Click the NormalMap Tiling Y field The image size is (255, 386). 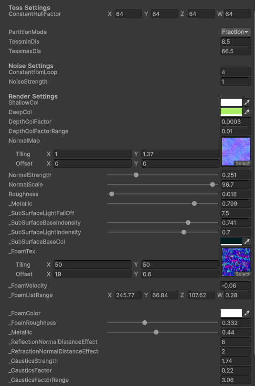[181, 154]
